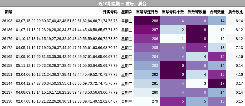Select the 合码数量 column header
245x106 pixels.
217,12
